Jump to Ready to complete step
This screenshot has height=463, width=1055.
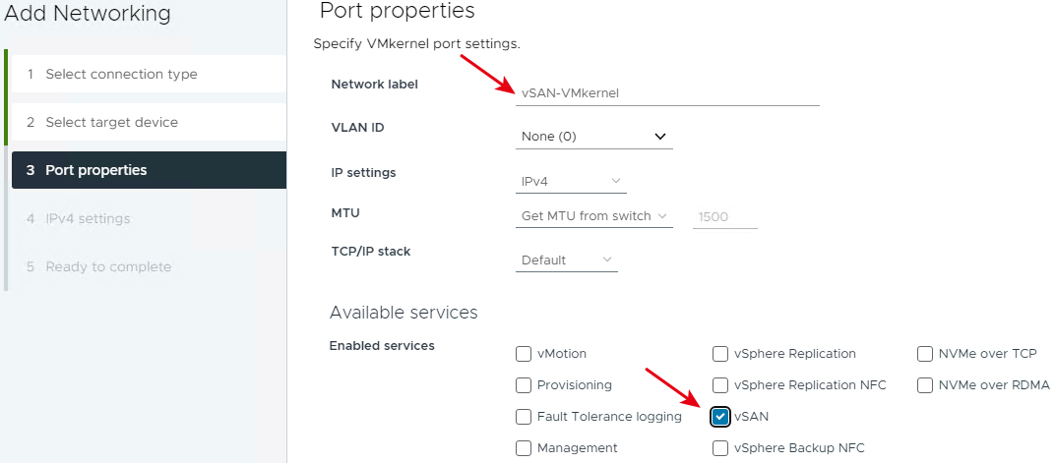[107, 267]
